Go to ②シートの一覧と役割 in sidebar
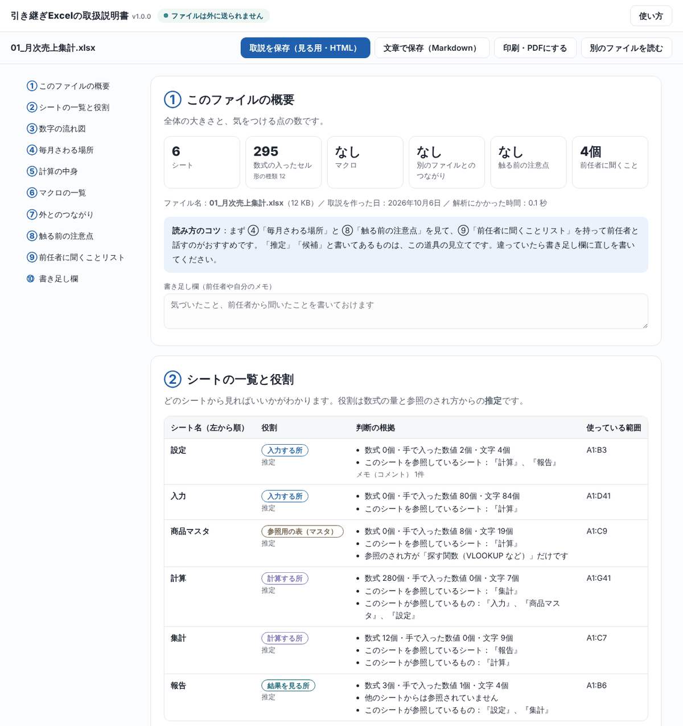Screen dimensions: 683x726 [x=68, y=107]
